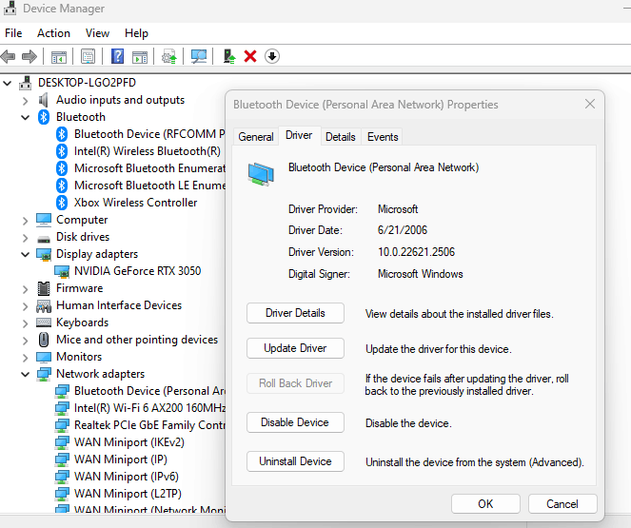Screen dimensions: 631x528
Task: Collapse the DESKTOP-LGO2PFD root node
Action: [8, 83]
